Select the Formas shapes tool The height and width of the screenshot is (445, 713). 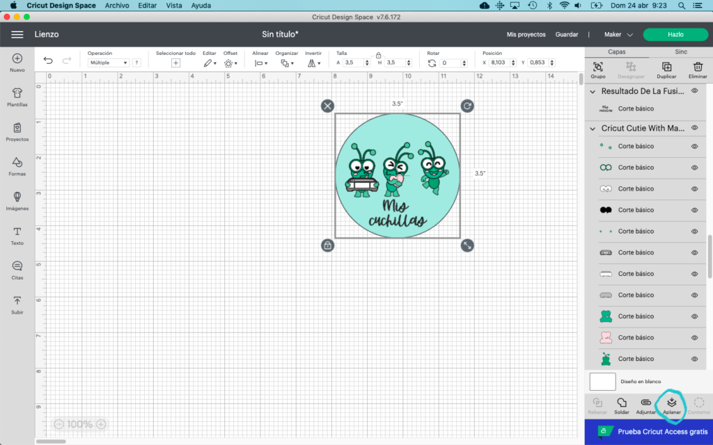coord(17,167)
